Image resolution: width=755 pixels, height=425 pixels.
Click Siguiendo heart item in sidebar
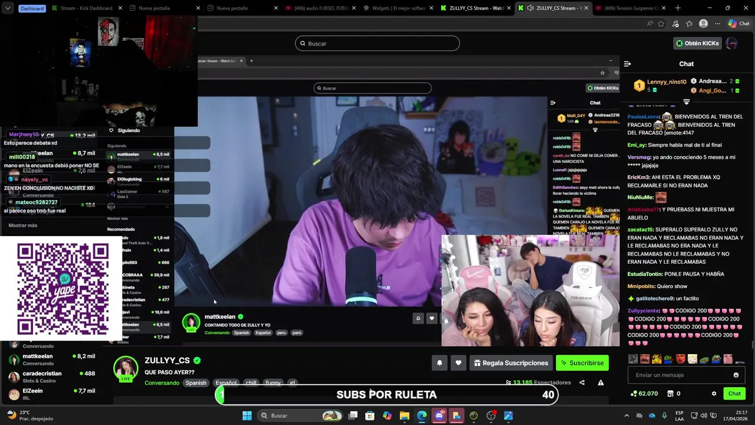[125, 130]
